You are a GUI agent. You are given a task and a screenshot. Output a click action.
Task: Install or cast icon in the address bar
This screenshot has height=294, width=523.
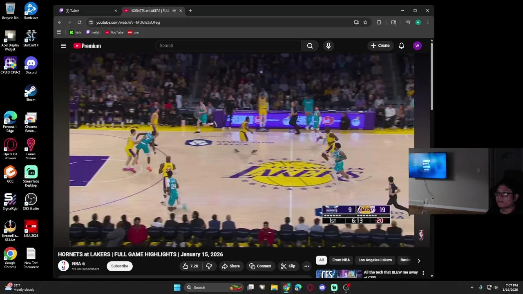pos(356,22)
